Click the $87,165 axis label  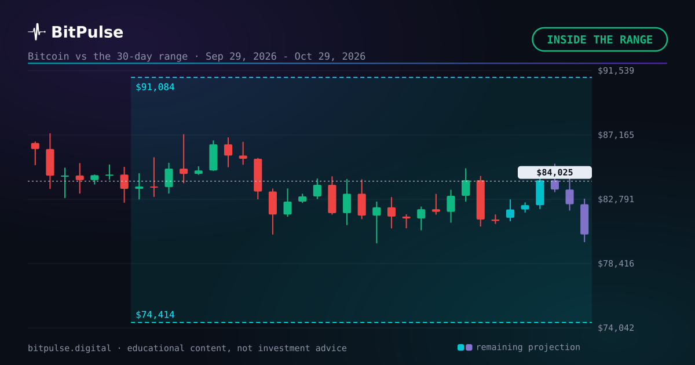[x=616, y=135]
